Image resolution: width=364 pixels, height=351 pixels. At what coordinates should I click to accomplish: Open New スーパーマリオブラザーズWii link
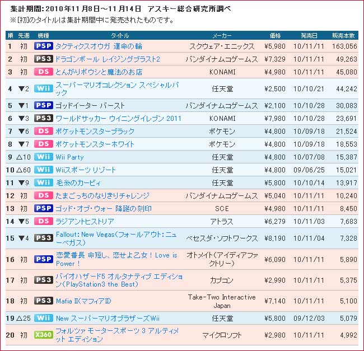pyautogui.click(x=108, y=318)
